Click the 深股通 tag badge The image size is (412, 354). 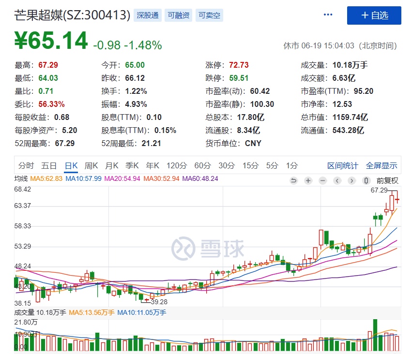[148, 15]
